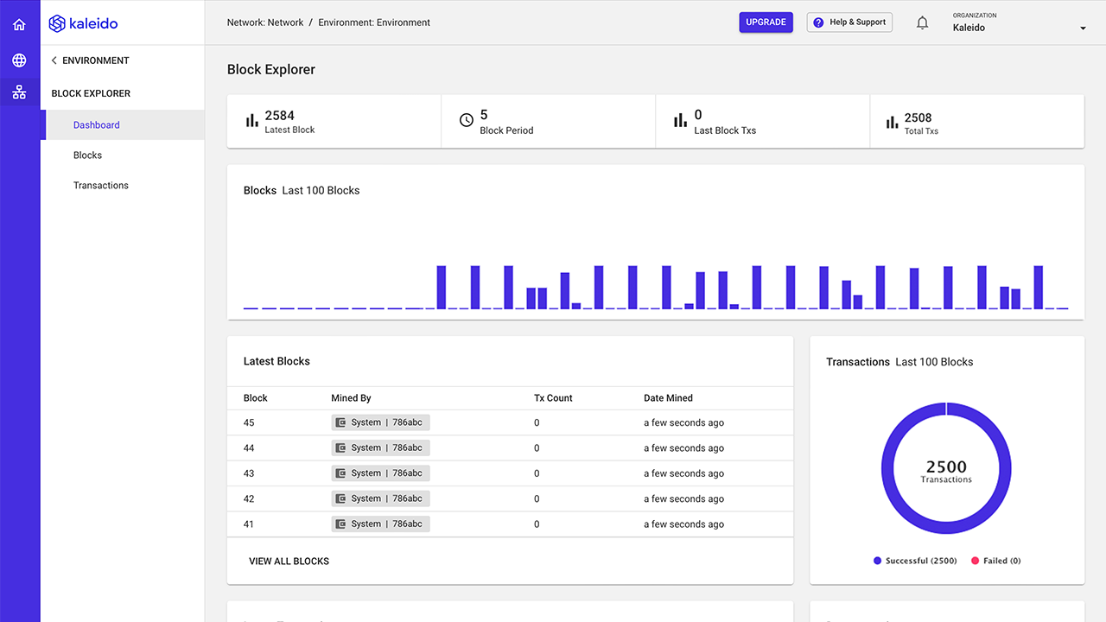Viewport: 1106px width, 622px height.
Task: Open Help & Support
Action: (849, 22)
